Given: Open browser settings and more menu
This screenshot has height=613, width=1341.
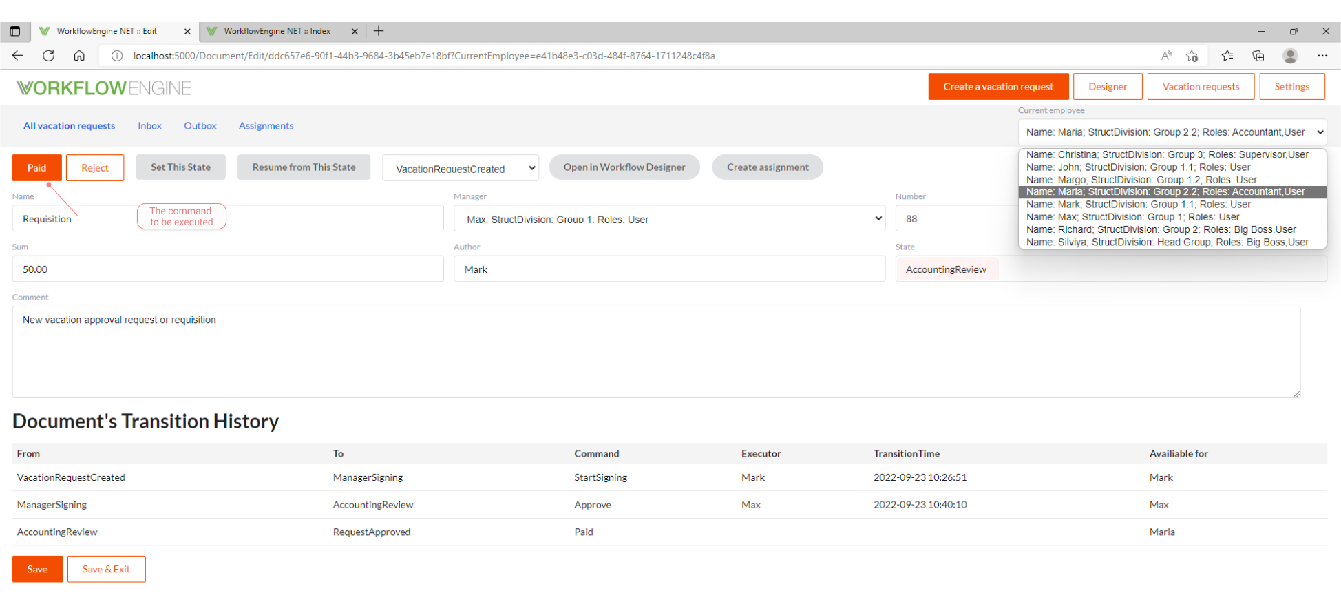Looking at the screenshot, I should 1322,56.
